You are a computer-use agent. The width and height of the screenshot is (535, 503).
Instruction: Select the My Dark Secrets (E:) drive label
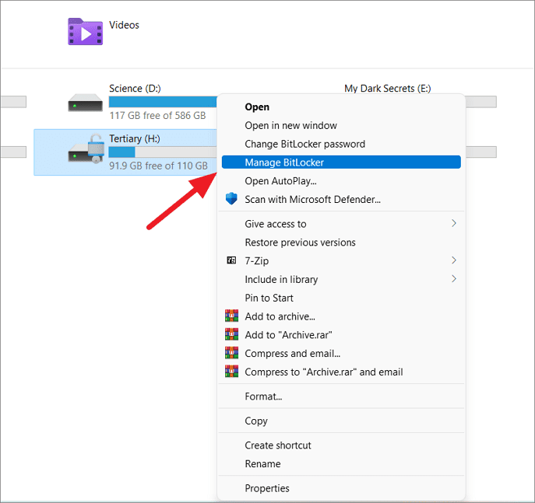[388, 88]
